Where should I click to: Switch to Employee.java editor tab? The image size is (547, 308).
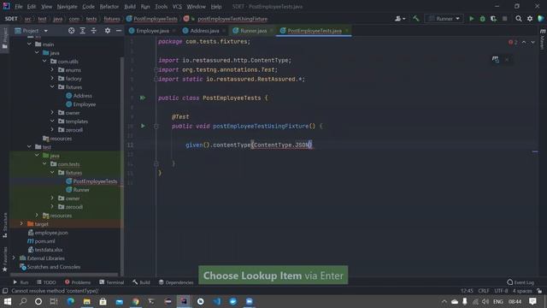152,31
